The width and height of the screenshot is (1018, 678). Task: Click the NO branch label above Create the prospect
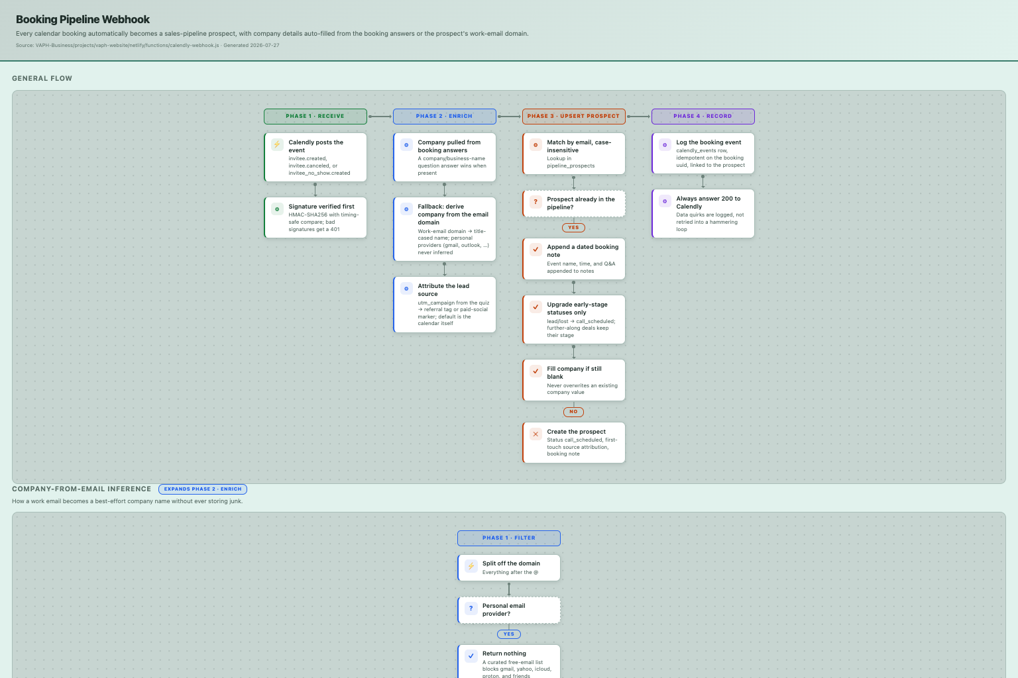[574, 412]
